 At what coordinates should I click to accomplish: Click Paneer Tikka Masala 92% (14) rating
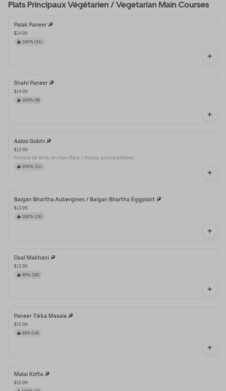pos(28,333)
